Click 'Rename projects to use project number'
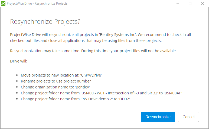 56,81
